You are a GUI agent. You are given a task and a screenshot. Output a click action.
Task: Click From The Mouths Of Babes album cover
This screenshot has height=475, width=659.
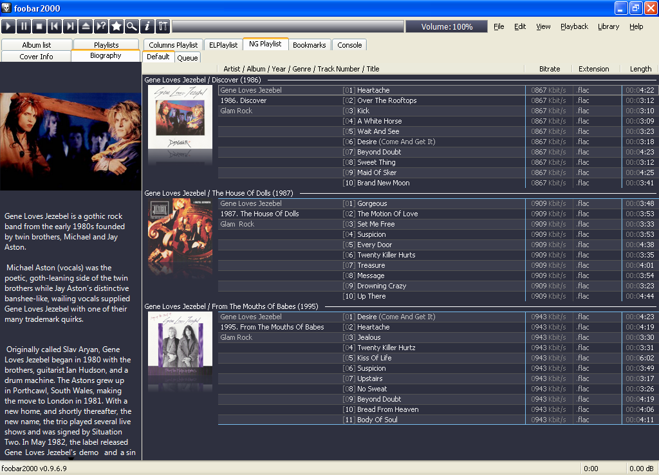coord(180,344)
